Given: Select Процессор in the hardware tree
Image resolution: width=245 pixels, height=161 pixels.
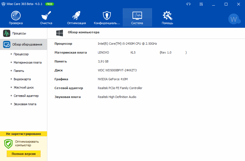Looking at the screenshot, I should tap(21, 54).
